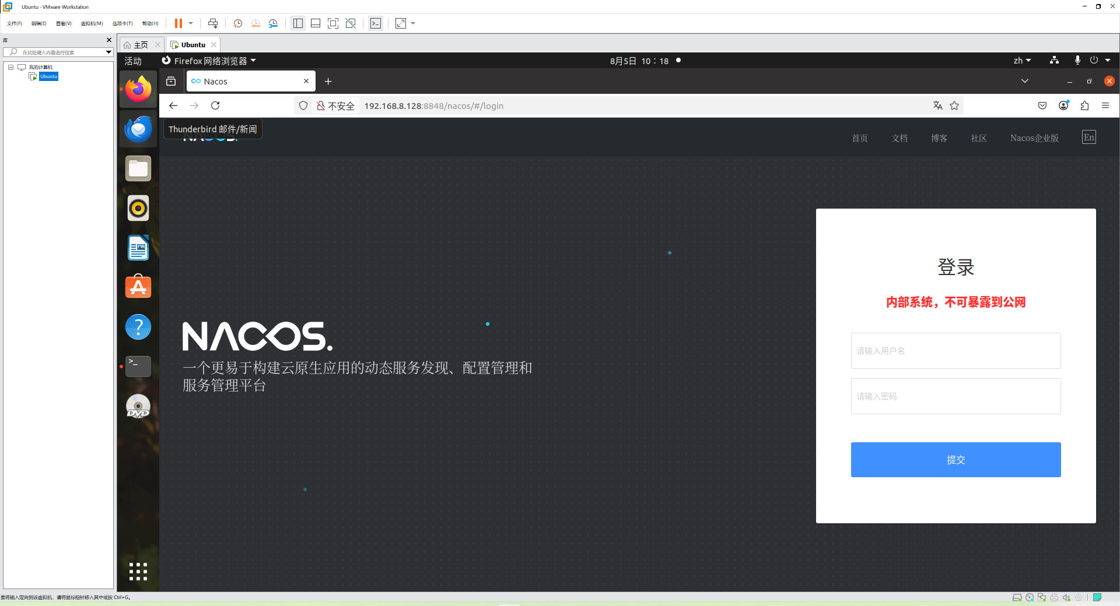Launch Thunderbird mail from the dock

pos(138,129)
